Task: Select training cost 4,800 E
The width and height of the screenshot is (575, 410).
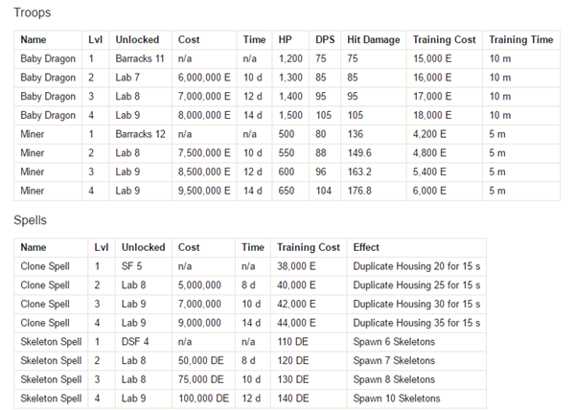Action: click(x=429, y=152)
